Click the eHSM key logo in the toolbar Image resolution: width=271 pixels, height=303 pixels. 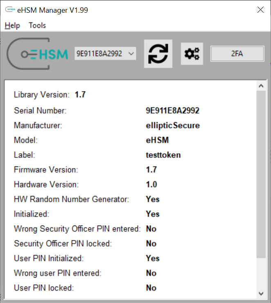click(x=37, y=54)
